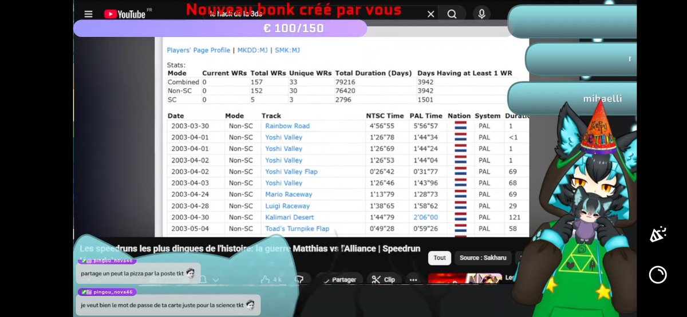Open Rainbow Road track link

[287, 126]
